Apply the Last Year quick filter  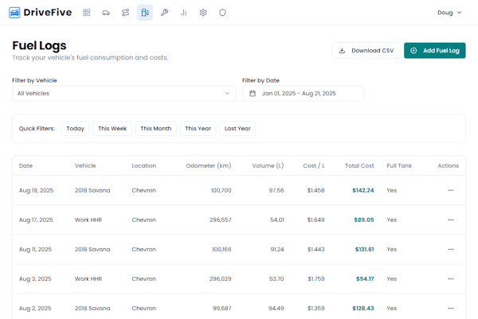[237, 128]
